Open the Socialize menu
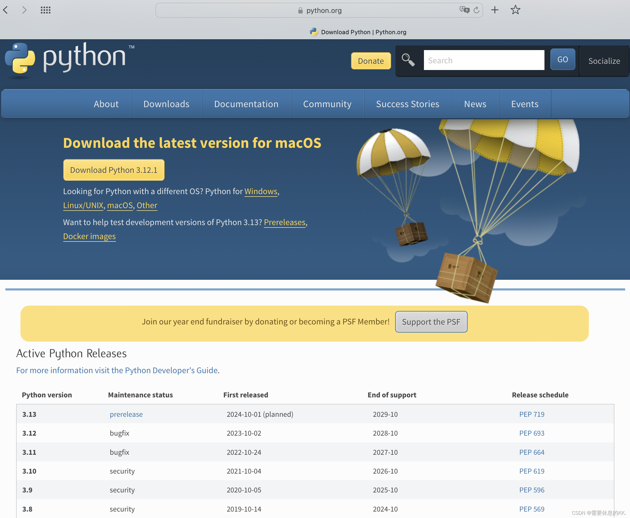630x518 pixels. coord(604,61)
